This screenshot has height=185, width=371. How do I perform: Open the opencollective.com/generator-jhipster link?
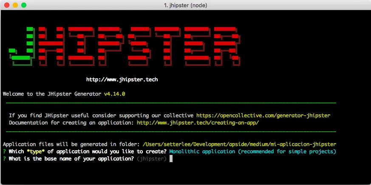(263, 116)
